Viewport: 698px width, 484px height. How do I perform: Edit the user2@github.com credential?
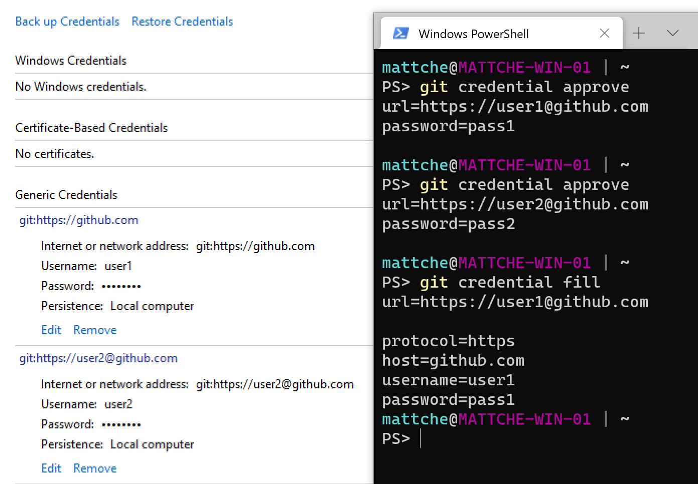tap(51, 468)
